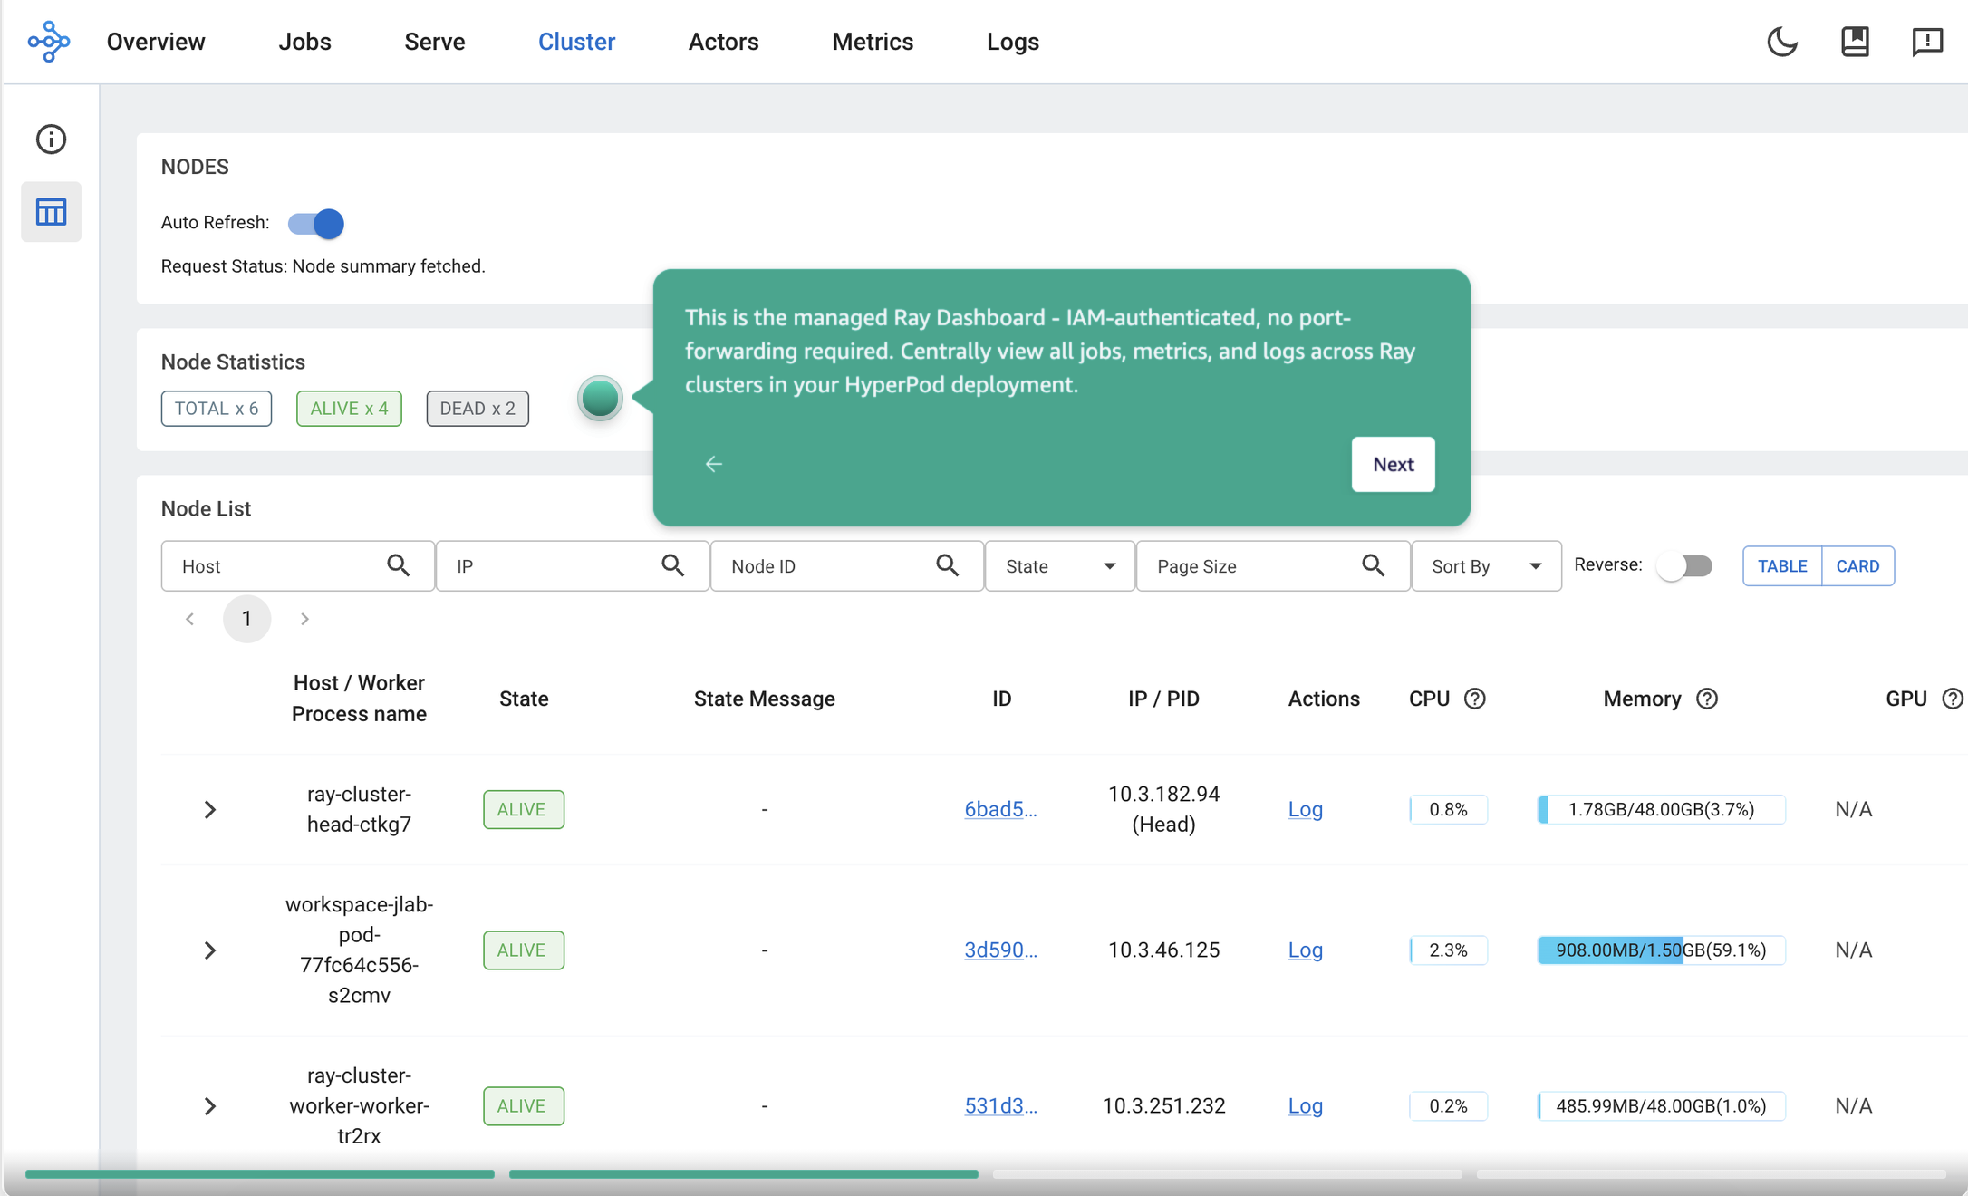Open the feedback icon
Viewport: 1968px width, 1196px height.
point(1927,42)
